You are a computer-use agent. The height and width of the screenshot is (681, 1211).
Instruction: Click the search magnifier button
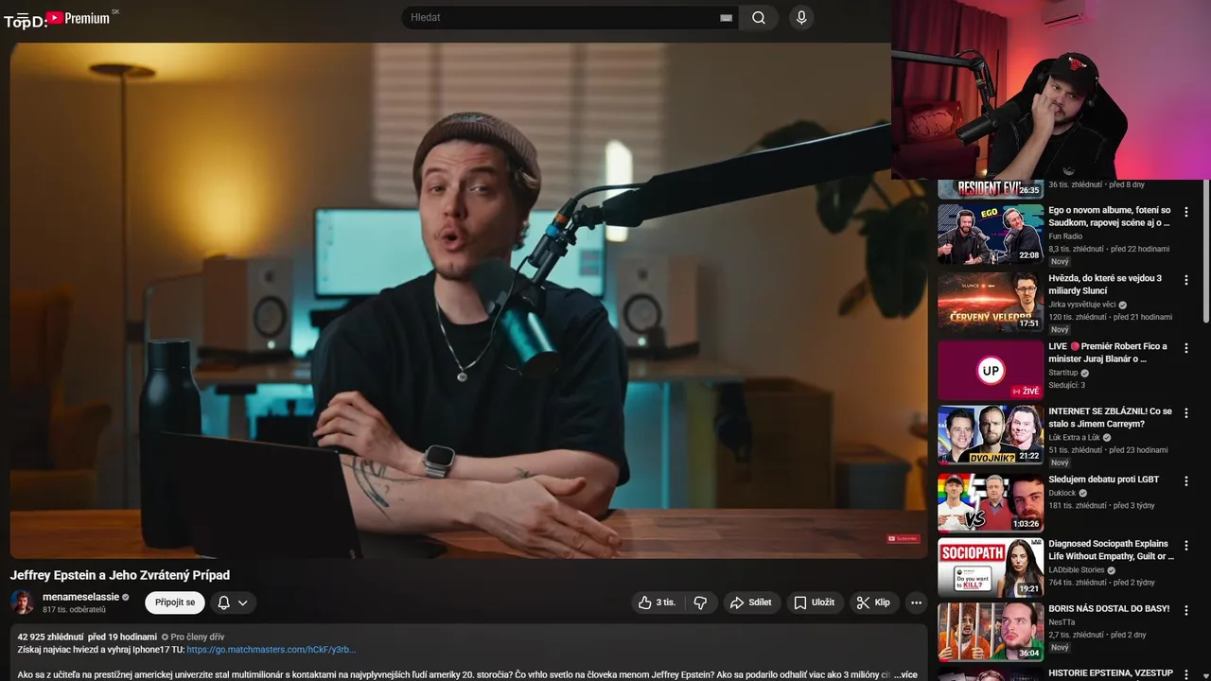coord(759,18)
